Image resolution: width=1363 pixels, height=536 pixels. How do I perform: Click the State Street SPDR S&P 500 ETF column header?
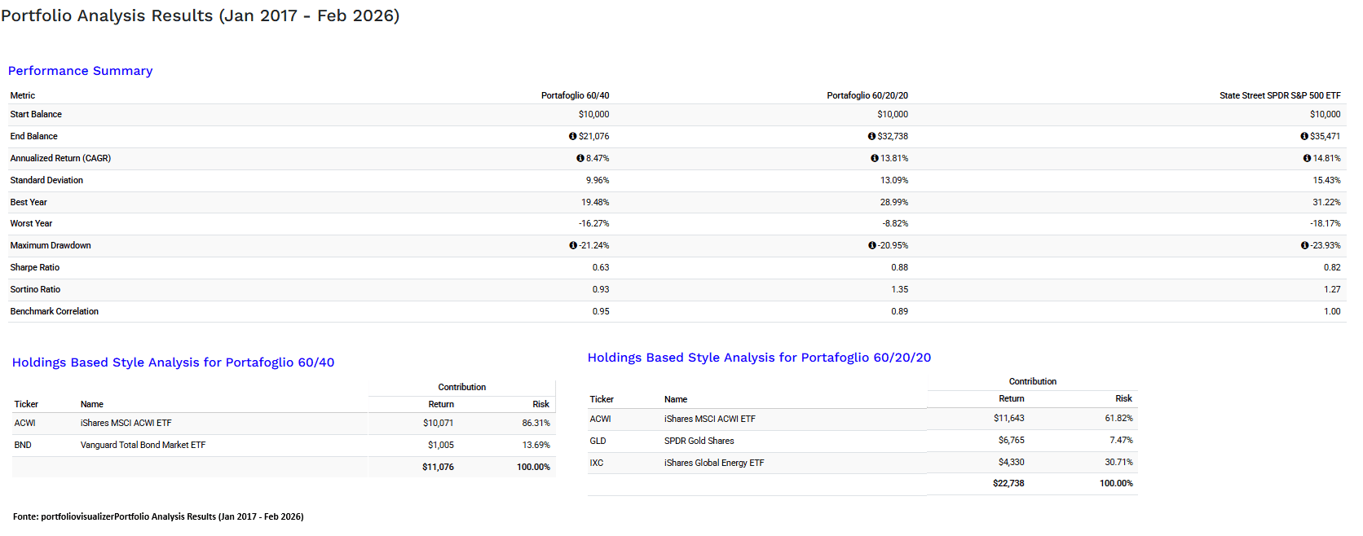[1279, 96]
